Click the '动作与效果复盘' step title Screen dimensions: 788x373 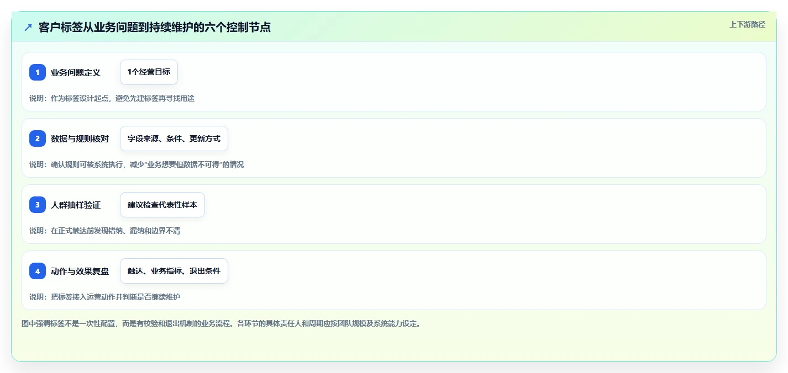pos(80,271)
